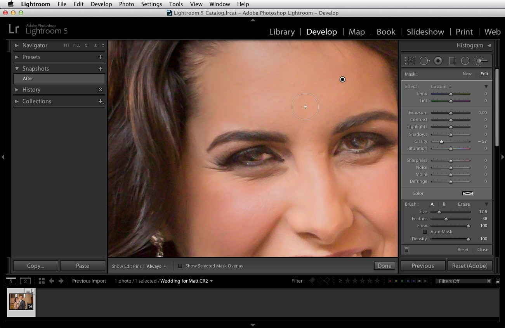This screenshot has width=505, height=328.
Task: Enable the Auto Mask checkbox
Action: [425, 232]
